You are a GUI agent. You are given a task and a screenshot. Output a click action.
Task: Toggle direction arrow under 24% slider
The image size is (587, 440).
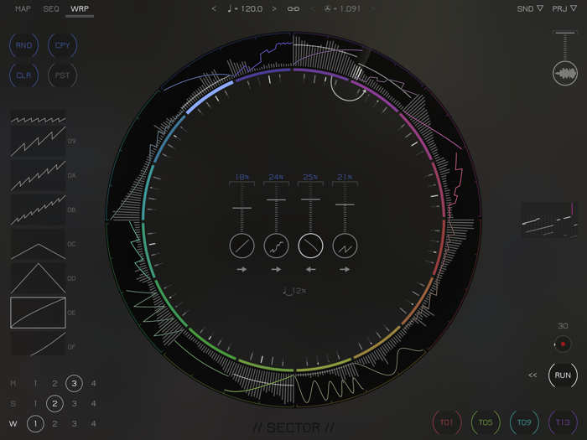coord(276,269)
